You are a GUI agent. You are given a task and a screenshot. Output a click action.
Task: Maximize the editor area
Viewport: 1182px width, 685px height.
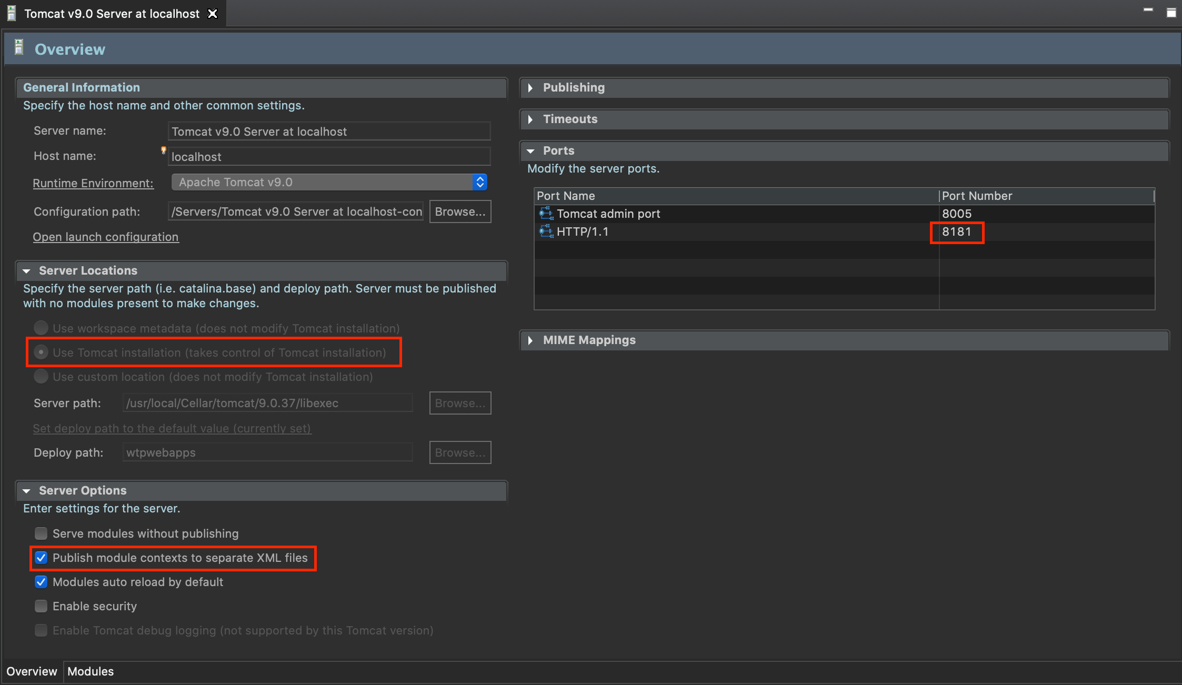[1171, 13]
